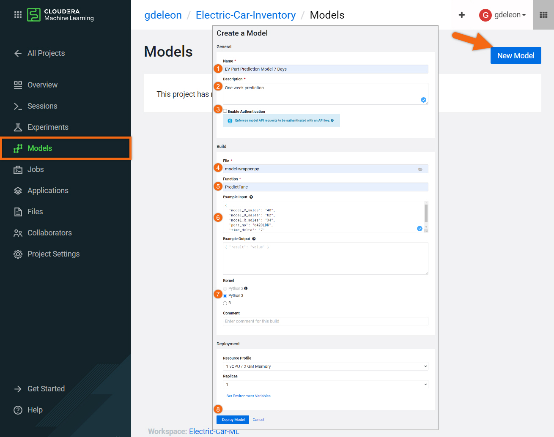Viewport: 554px width, 437px height.
Task: Click the Help question mark icon
Action: pyautogui.click(x=18, y=410)
